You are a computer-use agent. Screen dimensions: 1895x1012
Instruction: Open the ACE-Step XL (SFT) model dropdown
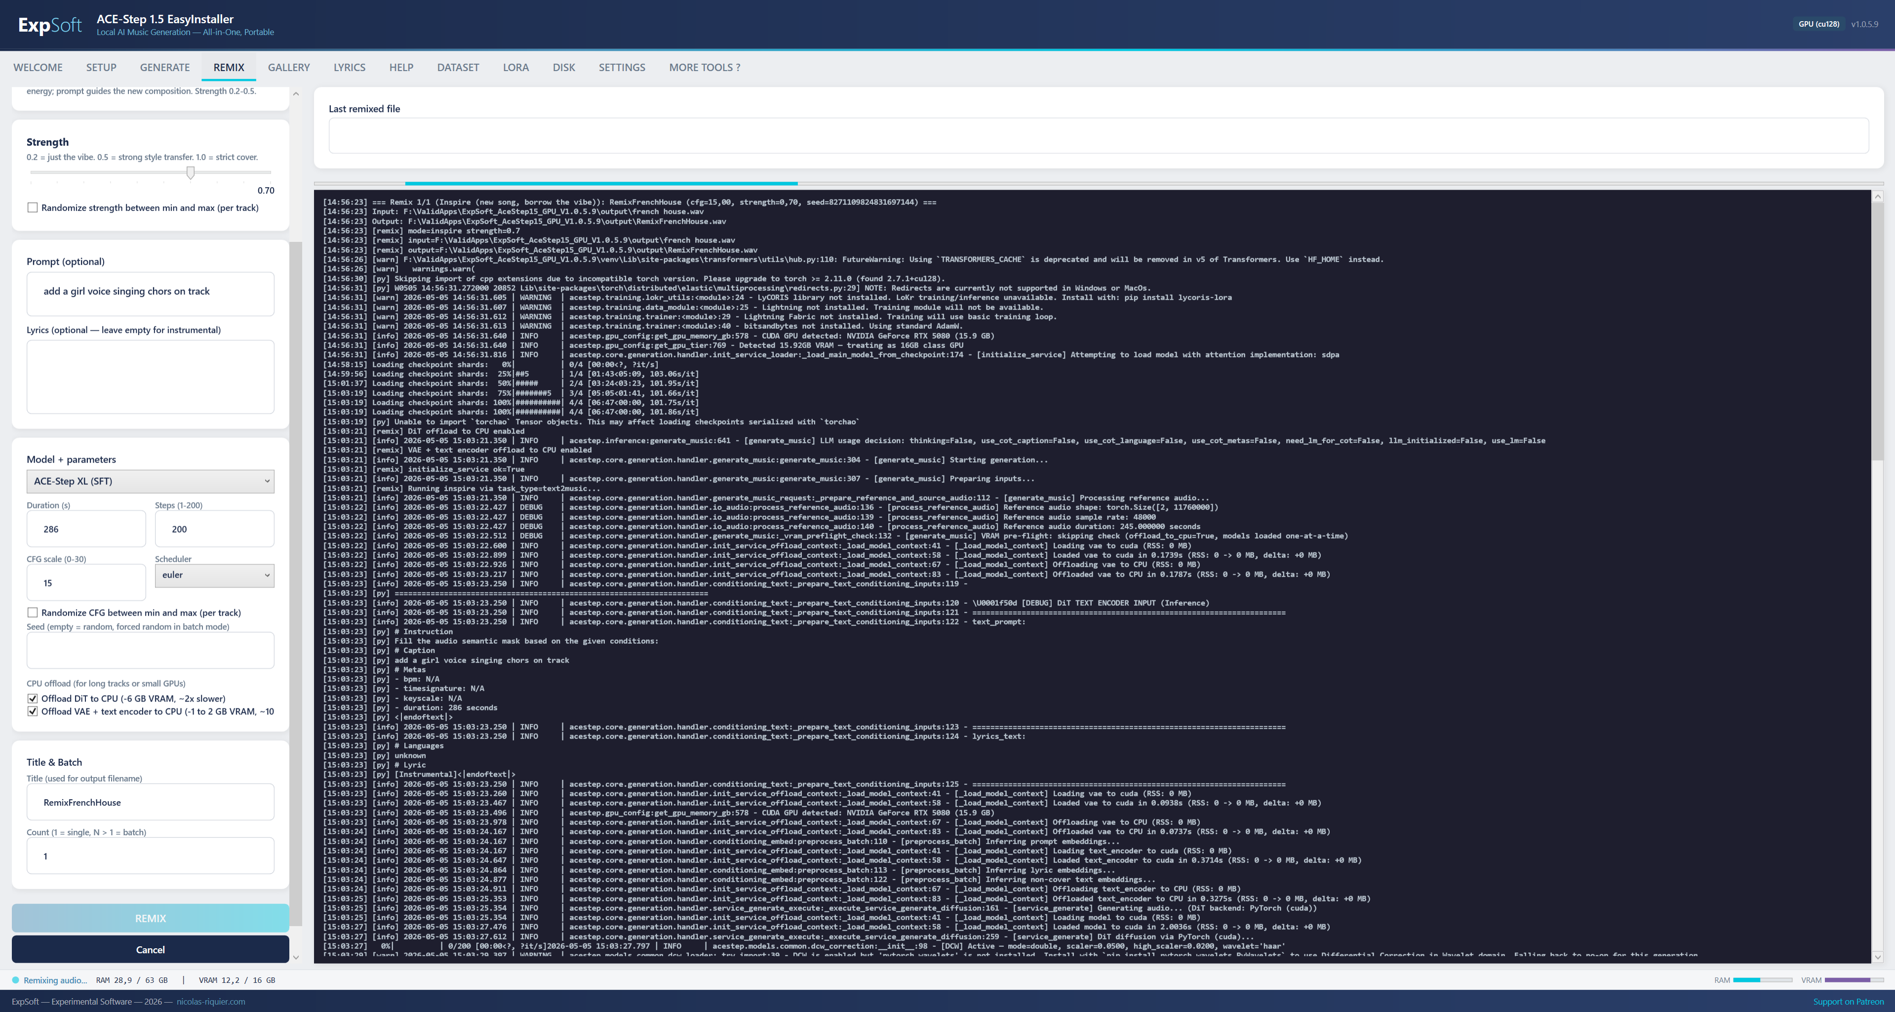click(x=150, y=481)
